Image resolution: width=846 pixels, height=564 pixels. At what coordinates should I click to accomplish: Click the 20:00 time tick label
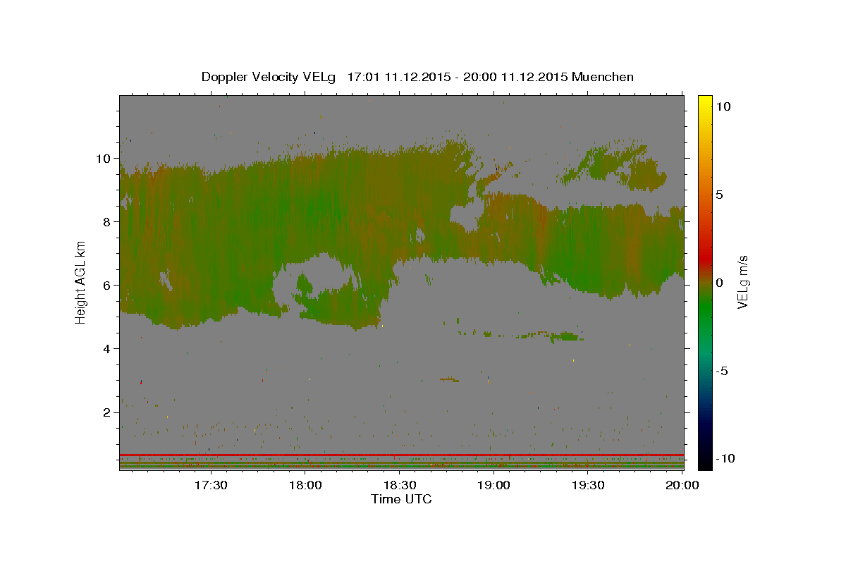click(x=682, y=485)
